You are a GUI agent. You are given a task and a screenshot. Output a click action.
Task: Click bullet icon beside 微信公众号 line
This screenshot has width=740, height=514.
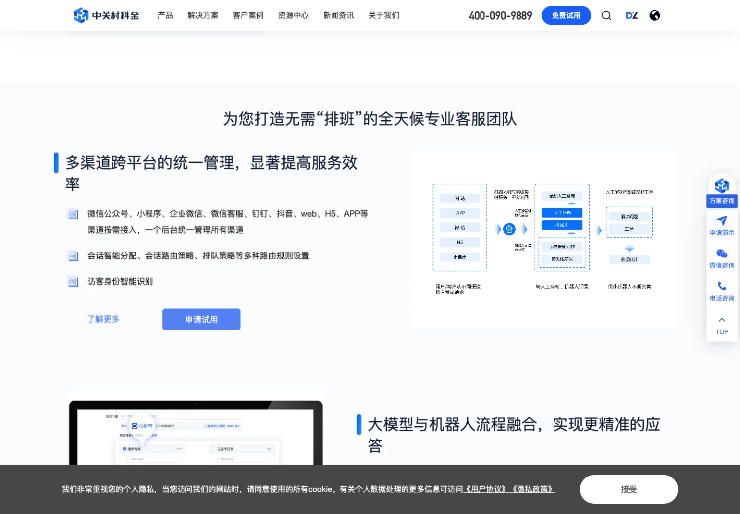73,214
